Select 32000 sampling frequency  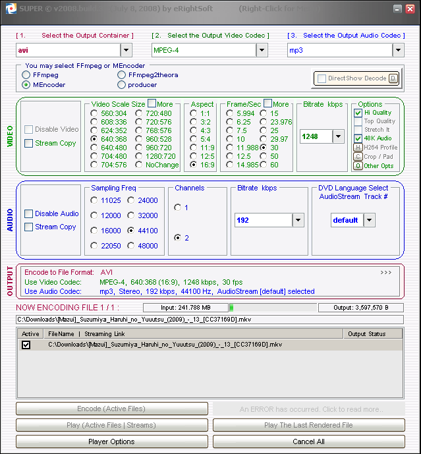pyautogui.click(x=131, y=215)
